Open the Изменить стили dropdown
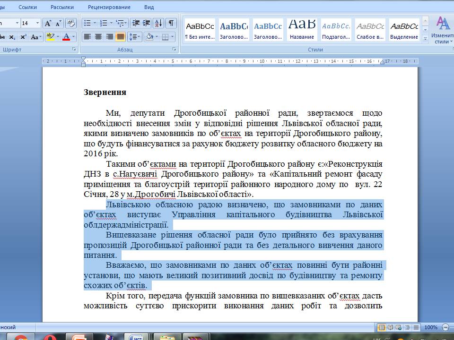454x340 pixels. pos(443,31)
